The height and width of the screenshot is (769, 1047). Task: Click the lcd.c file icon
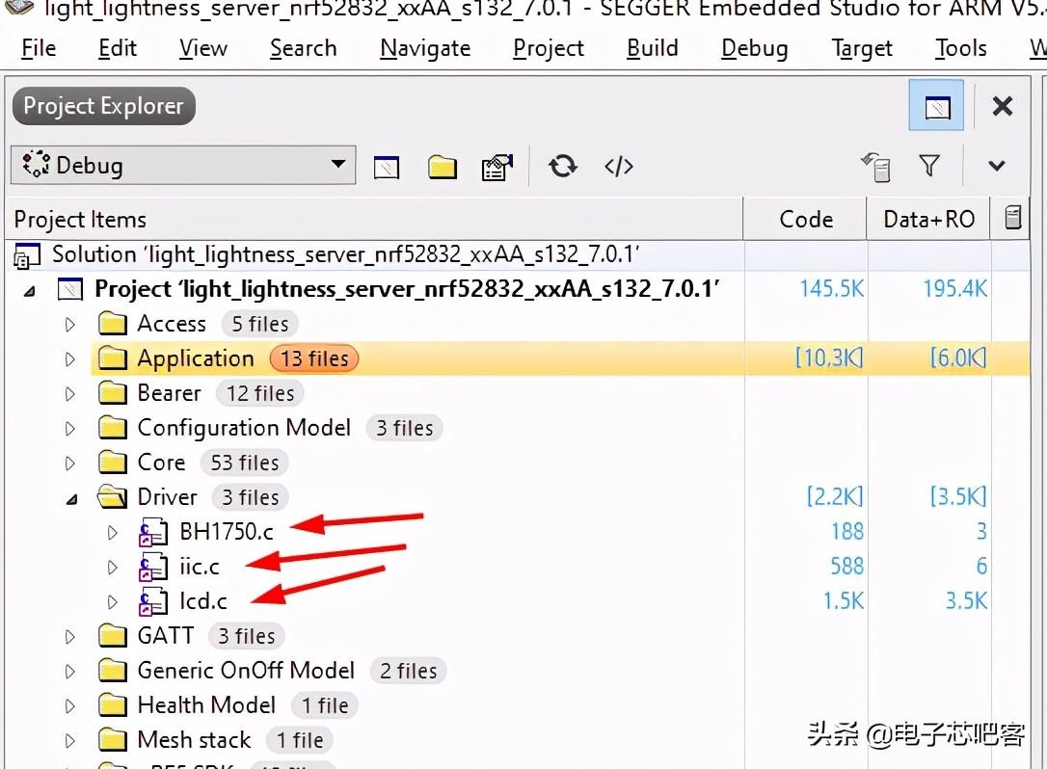point(153,601)
